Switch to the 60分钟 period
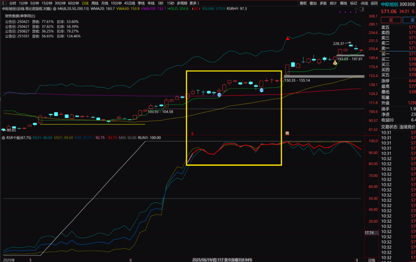The image size is (416, 262). coord(74,3)
